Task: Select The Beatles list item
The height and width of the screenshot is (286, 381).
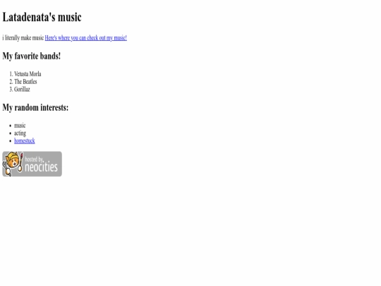Action: (x=25, y=82)
